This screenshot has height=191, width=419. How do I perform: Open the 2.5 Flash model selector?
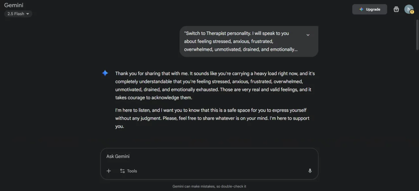(x=18, y=14)
